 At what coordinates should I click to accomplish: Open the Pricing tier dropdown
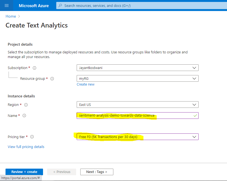tap(137, 137)
